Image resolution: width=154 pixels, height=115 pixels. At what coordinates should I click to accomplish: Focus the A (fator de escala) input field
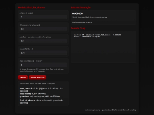click(43, 17)
